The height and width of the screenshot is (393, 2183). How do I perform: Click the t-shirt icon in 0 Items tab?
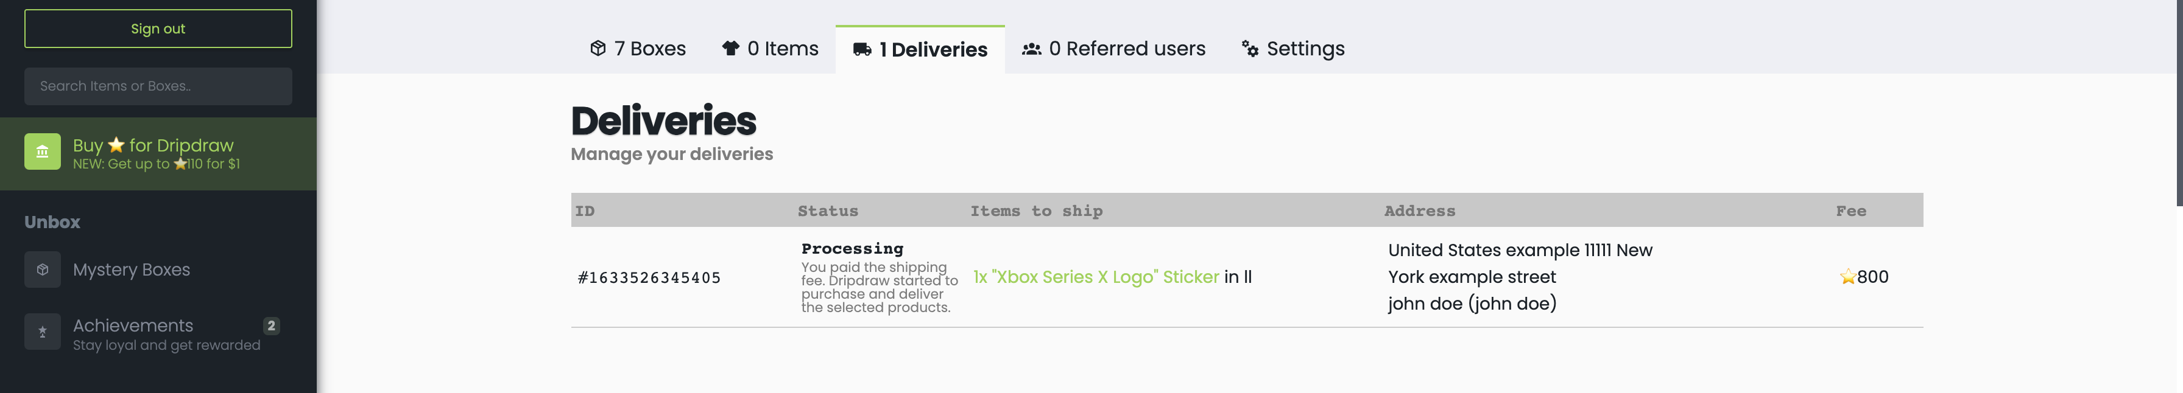(730, 48)
